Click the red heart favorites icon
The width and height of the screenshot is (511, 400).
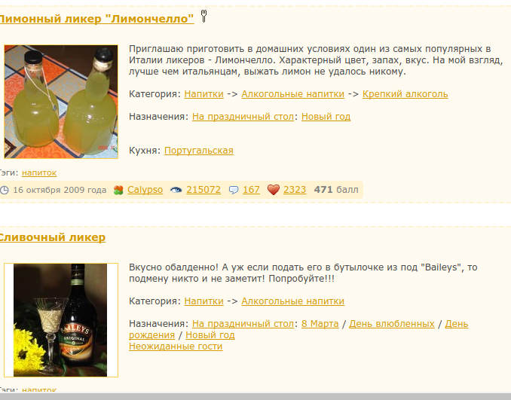274,190
